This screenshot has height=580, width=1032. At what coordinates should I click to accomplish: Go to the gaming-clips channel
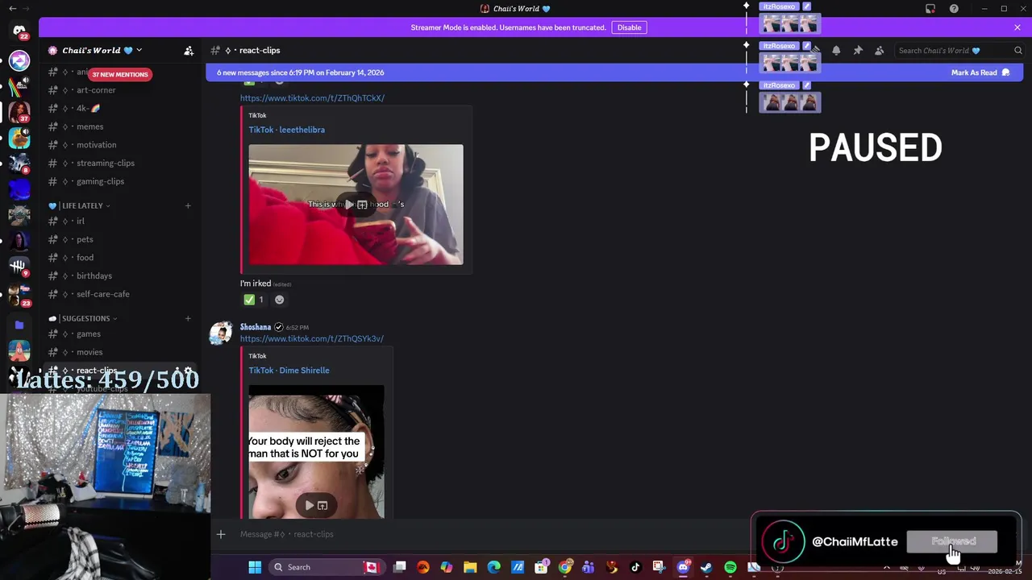[x=100, y=181]
